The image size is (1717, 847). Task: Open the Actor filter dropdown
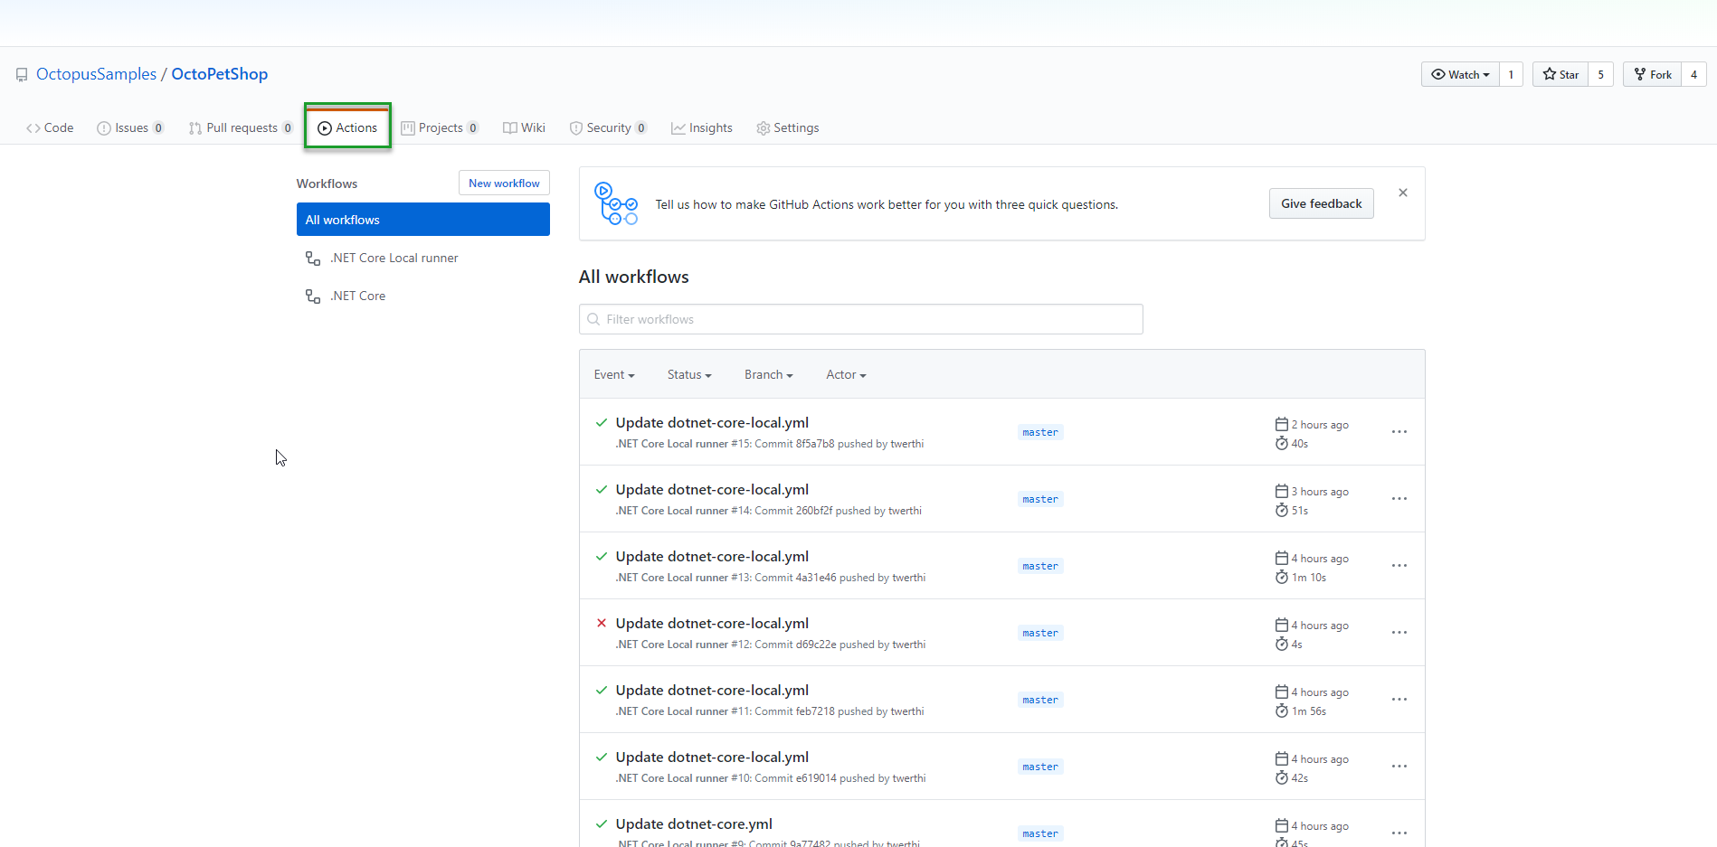846,375
